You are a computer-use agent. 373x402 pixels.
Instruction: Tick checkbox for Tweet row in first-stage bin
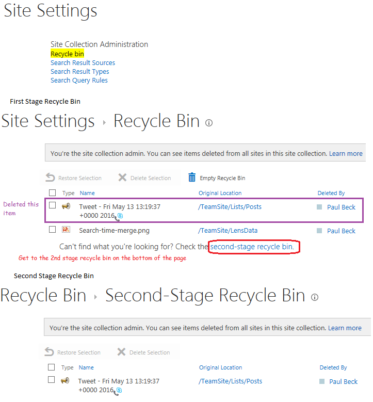point(52,205)
